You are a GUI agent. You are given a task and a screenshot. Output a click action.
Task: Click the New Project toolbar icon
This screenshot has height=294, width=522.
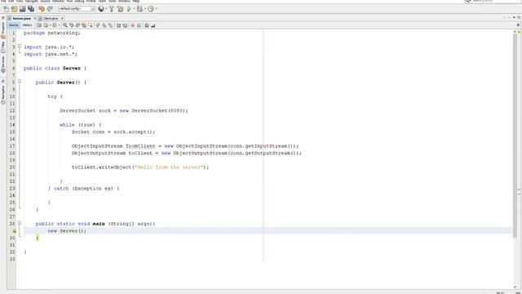point(15,9)
